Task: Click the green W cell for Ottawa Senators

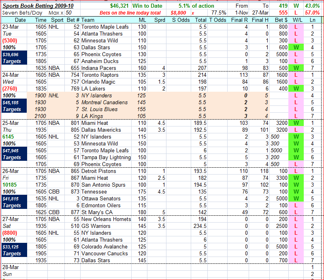Action: (x=296, y=198)
